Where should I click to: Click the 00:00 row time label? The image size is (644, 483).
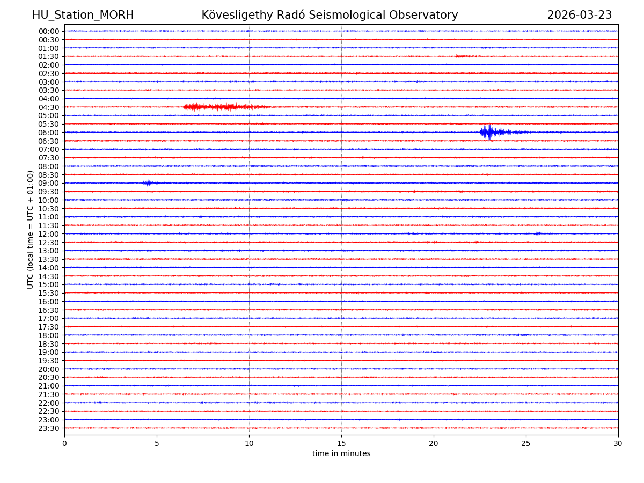tap(49, 31)
